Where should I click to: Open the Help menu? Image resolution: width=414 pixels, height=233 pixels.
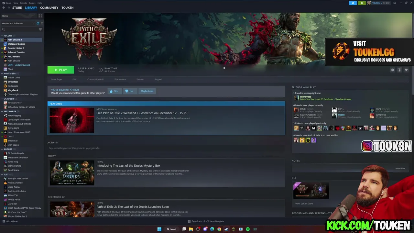[x=39, y=3]
